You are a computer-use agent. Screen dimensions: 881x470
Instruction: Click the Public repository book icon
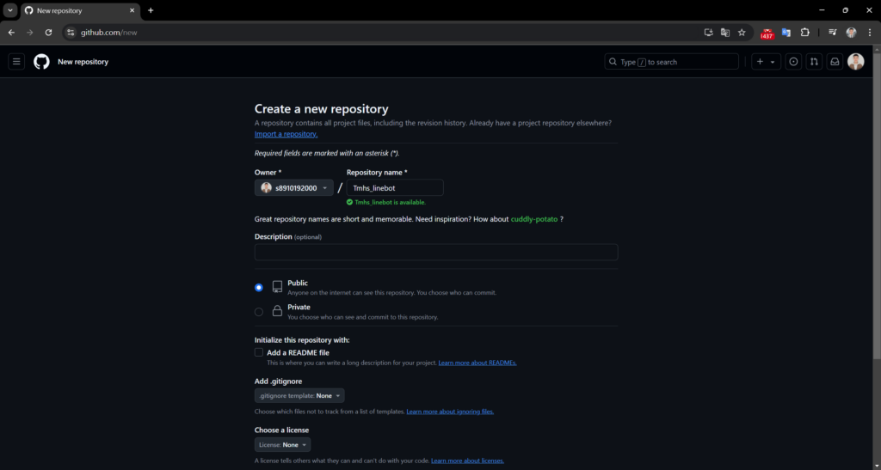click(x=277, y=287)
